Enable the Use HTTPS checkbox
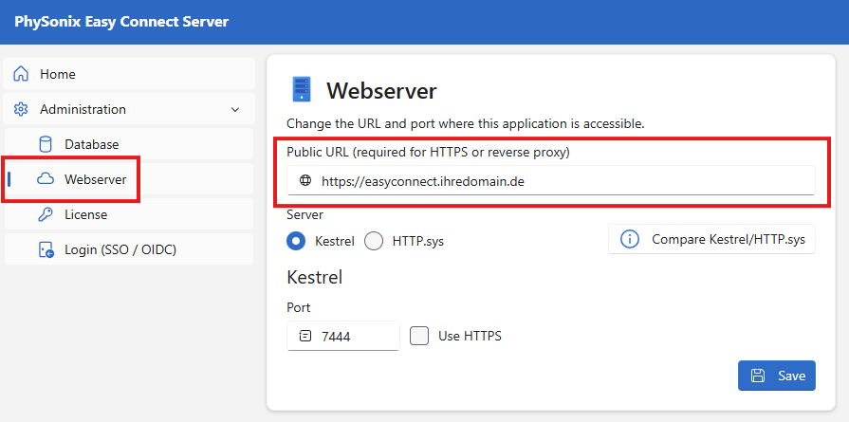Screen dimensions: 849x422 419,336
